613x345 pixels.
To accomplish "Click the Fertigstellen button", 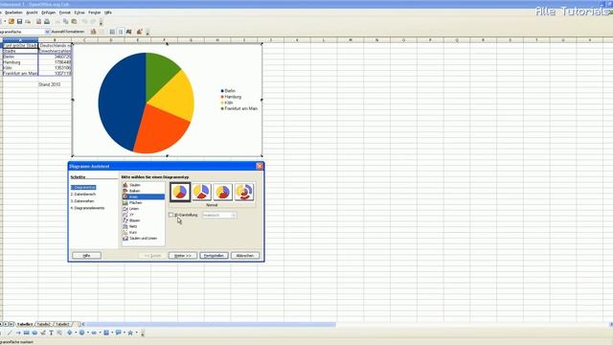I will pos(214,256).
